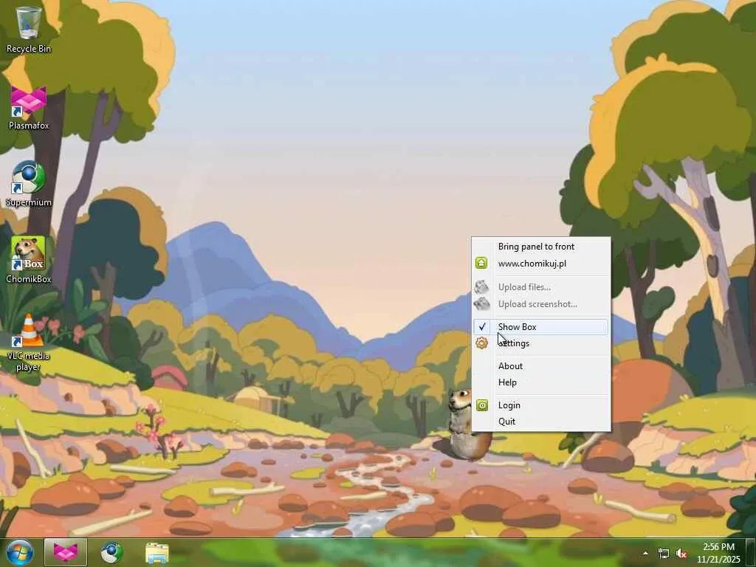Viewport: 756px width, 567px height.
Task: Open the taskbar clock and date
Action: pos(718,553)
